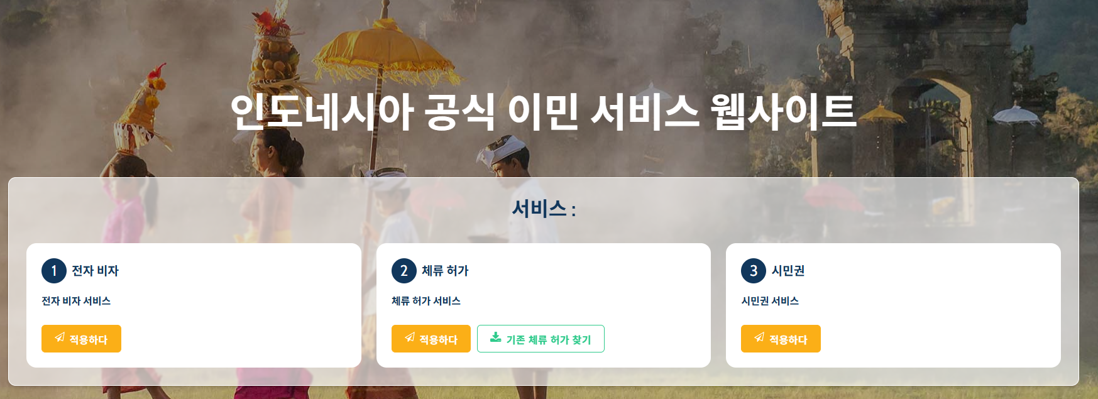This screenshot has height=399, width=1098.
Task: Apply for 전자 비자 with 적용하다 button
Action: (81, 339)
